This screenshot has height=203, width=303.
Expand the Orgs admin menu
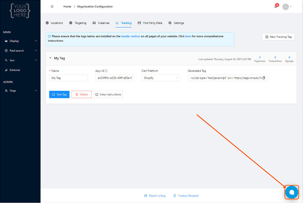coord(20,90)
